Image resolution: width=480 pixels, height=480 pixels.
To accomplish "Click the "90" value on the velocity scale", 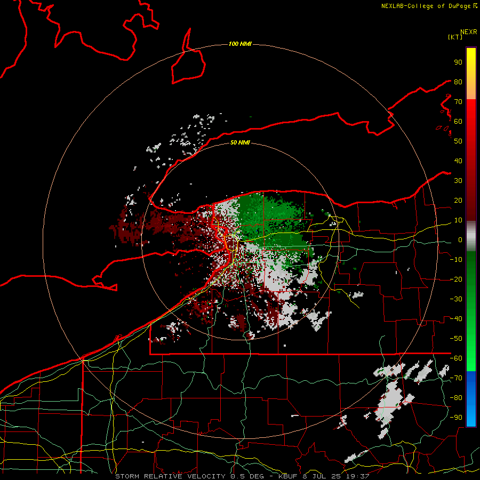I will 458,62.
